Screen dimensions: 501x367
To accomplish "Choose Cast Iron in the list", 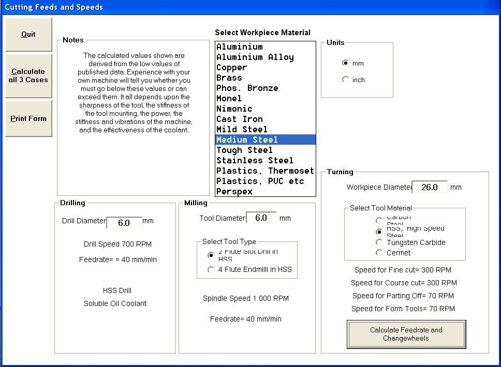I will (265, 119).
